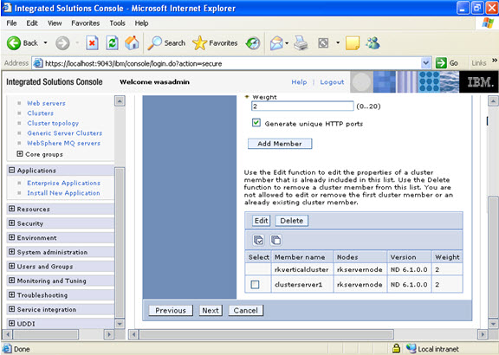
Task: Open the Web servers link
Action: point(46,103)
